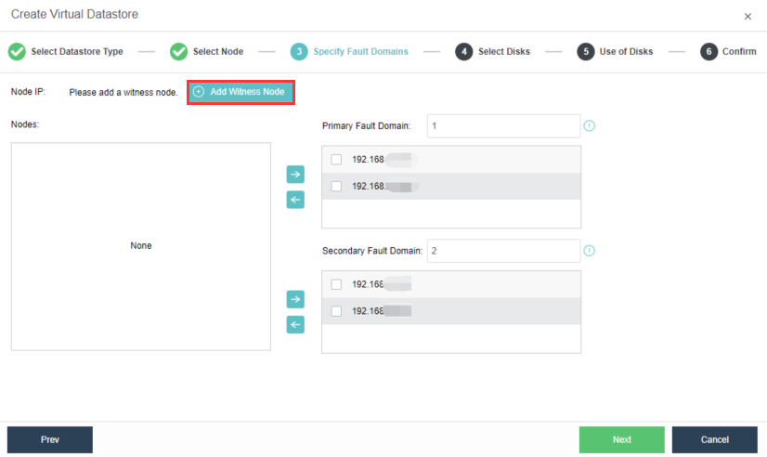The height and width of the screenshot is (457, 767).
Task: Click the Primary Fault Domain name field
Action: 503,125
